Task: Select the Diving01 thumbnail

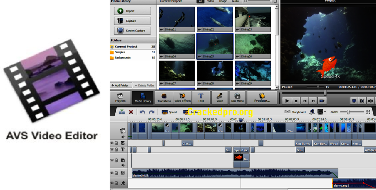Action: point(177,19)
